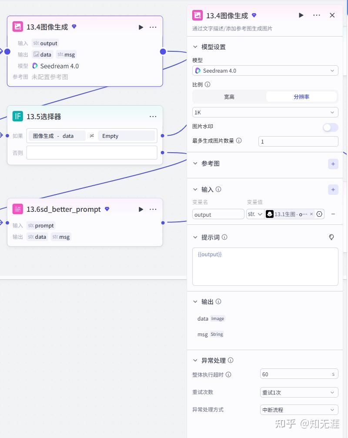Collapse the 模型设置 section
The height and width of the screenshot is (438, 348).
[195, 47]
